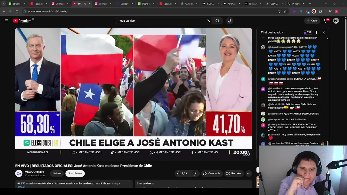The width and height of the screenshot is (347, 195).
Task: Click chat user @fabriciof8140
Action: (276, 104)
